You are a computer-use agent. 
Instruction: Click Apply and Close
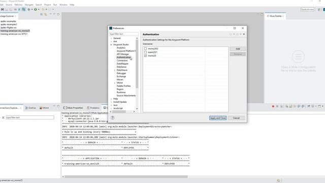pos(218,118)
